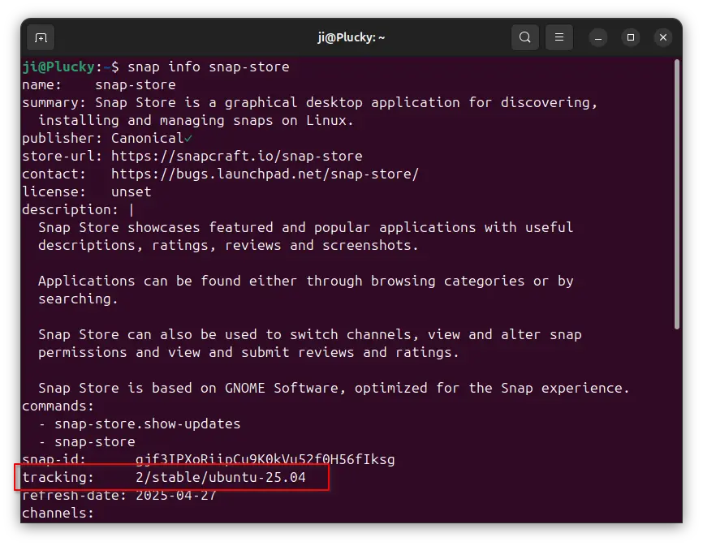Open the terminal search
The height and width of the screenshot is (546, 703).
(525, 37)
